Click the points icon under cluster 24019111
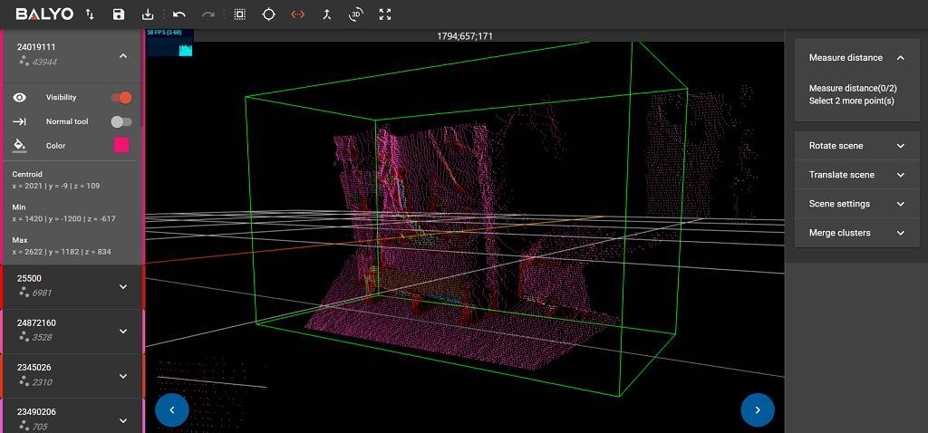The image size is (928, 433). pos(24,61)
